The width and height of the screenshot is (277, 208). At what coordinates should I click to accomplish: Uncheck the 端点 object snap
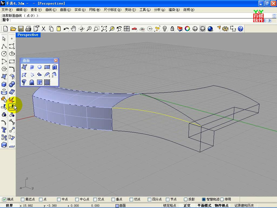(4, 199)
